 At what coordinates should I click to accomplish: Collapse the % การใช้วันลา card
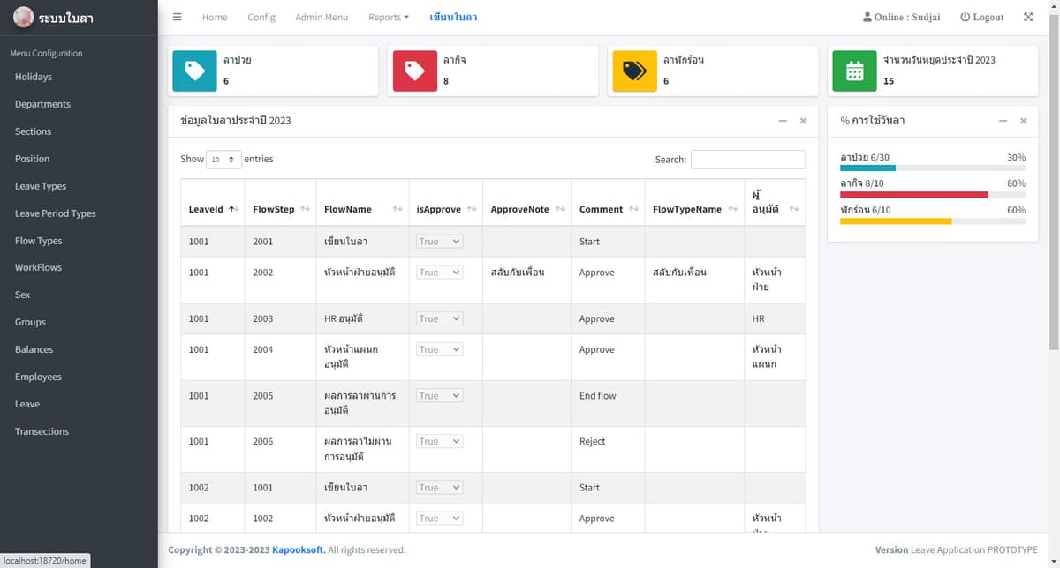click(x=1003, y=121)
